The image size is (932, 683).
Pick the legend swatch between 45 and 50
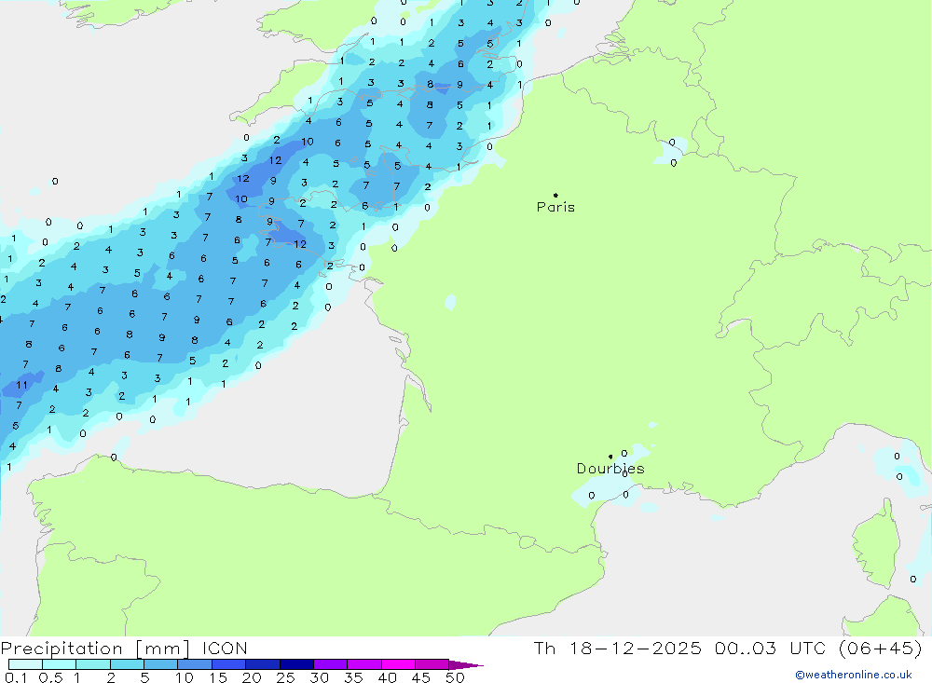point(432,664)
